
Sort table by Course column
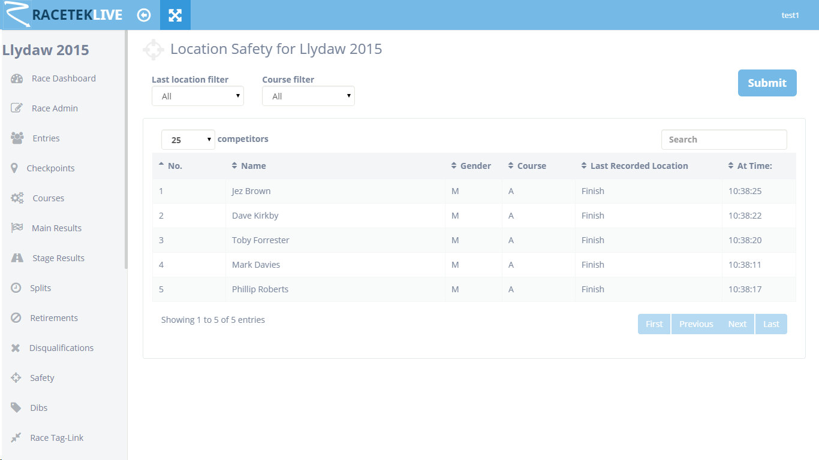coord(538,166)
